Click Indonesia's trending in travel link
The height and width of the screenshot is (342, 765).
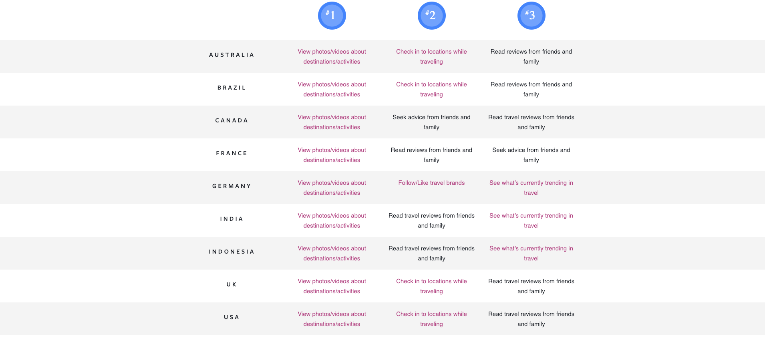tap(531, 253)
